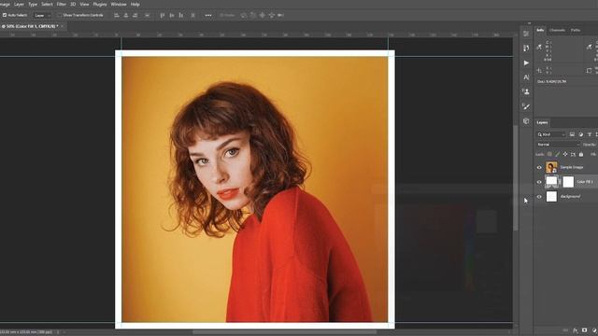Open the Plugins menu
This screenshot has height=336, width=598.
pyautogui.click(x=100, y=4)
